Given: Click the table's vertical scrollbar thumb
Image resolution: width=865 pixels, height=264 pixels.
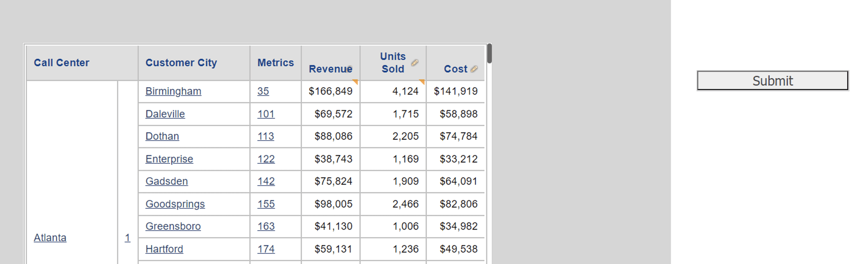Looking at the screenshot, I should click(x=490, y=53).
